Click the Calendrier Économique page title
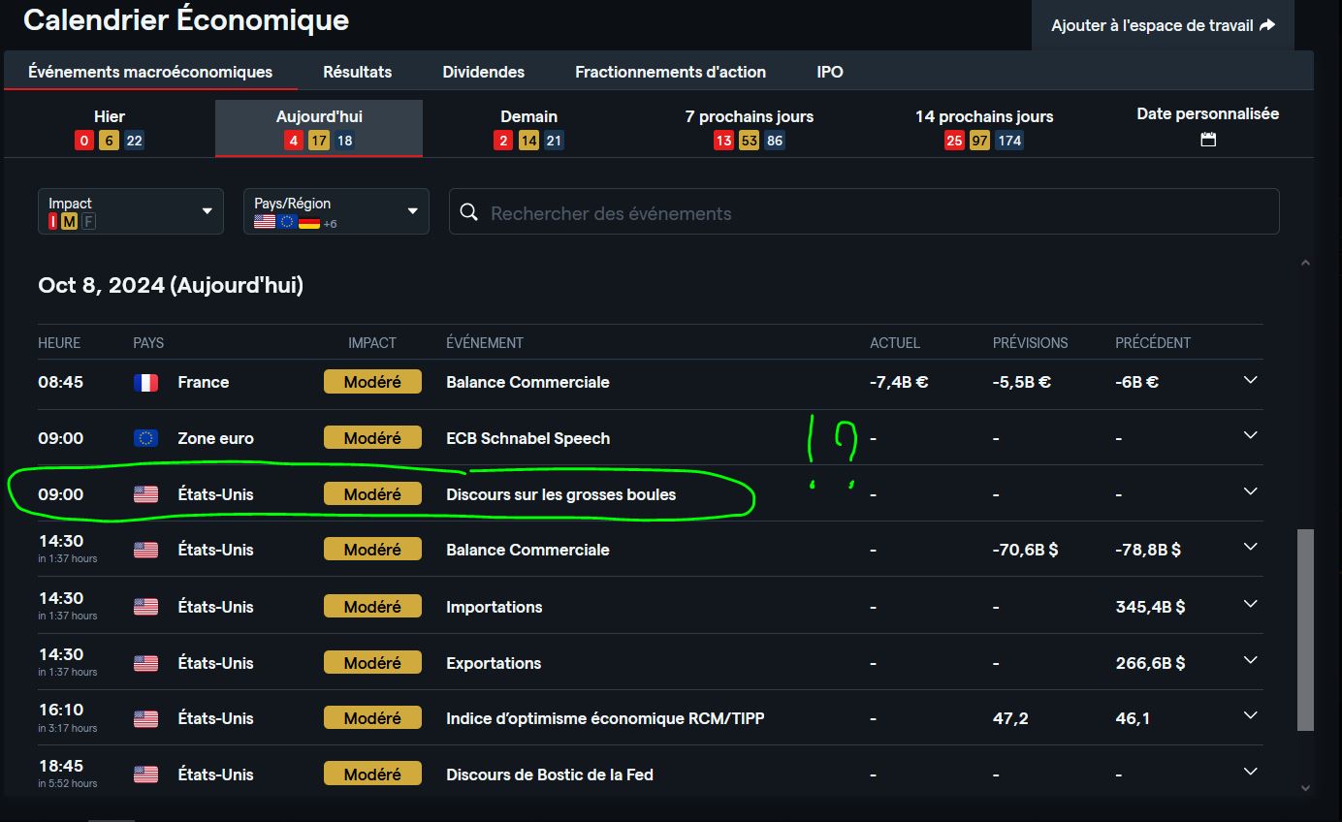The image size is (1342, 822). (x=186, y=19)
